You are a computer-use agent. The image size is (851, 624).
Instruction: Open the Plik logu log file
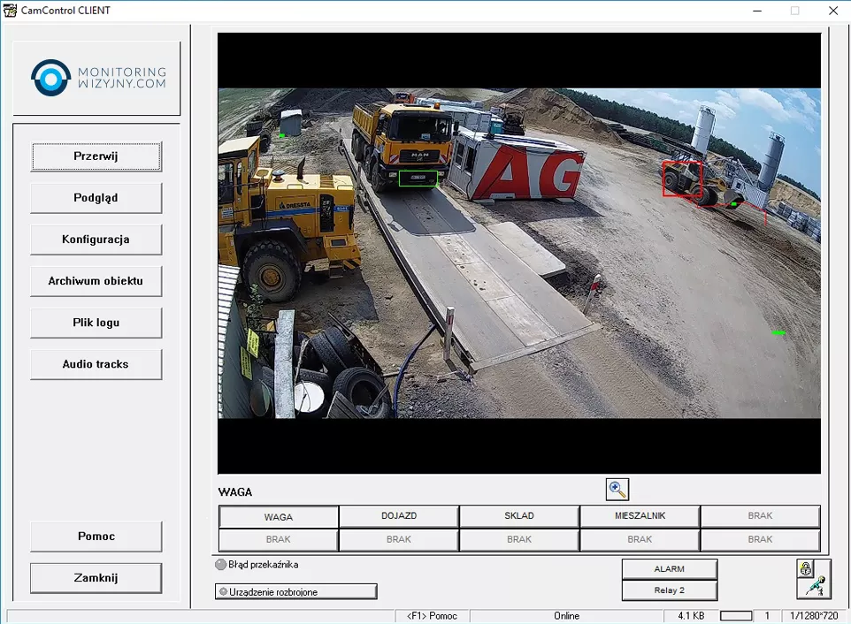pos(96,323)
